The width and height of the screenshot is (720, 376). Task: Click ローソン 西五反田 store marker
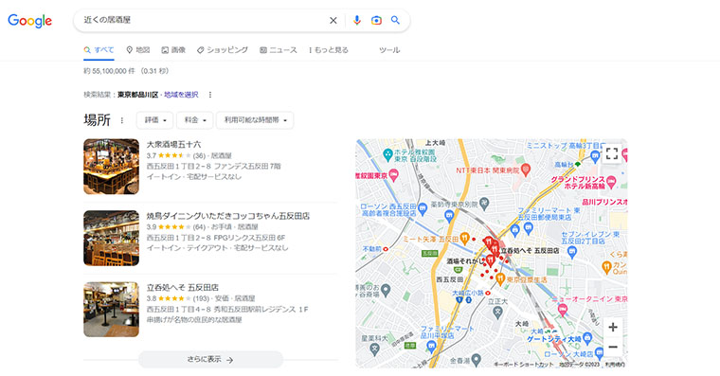pos(423,209)
